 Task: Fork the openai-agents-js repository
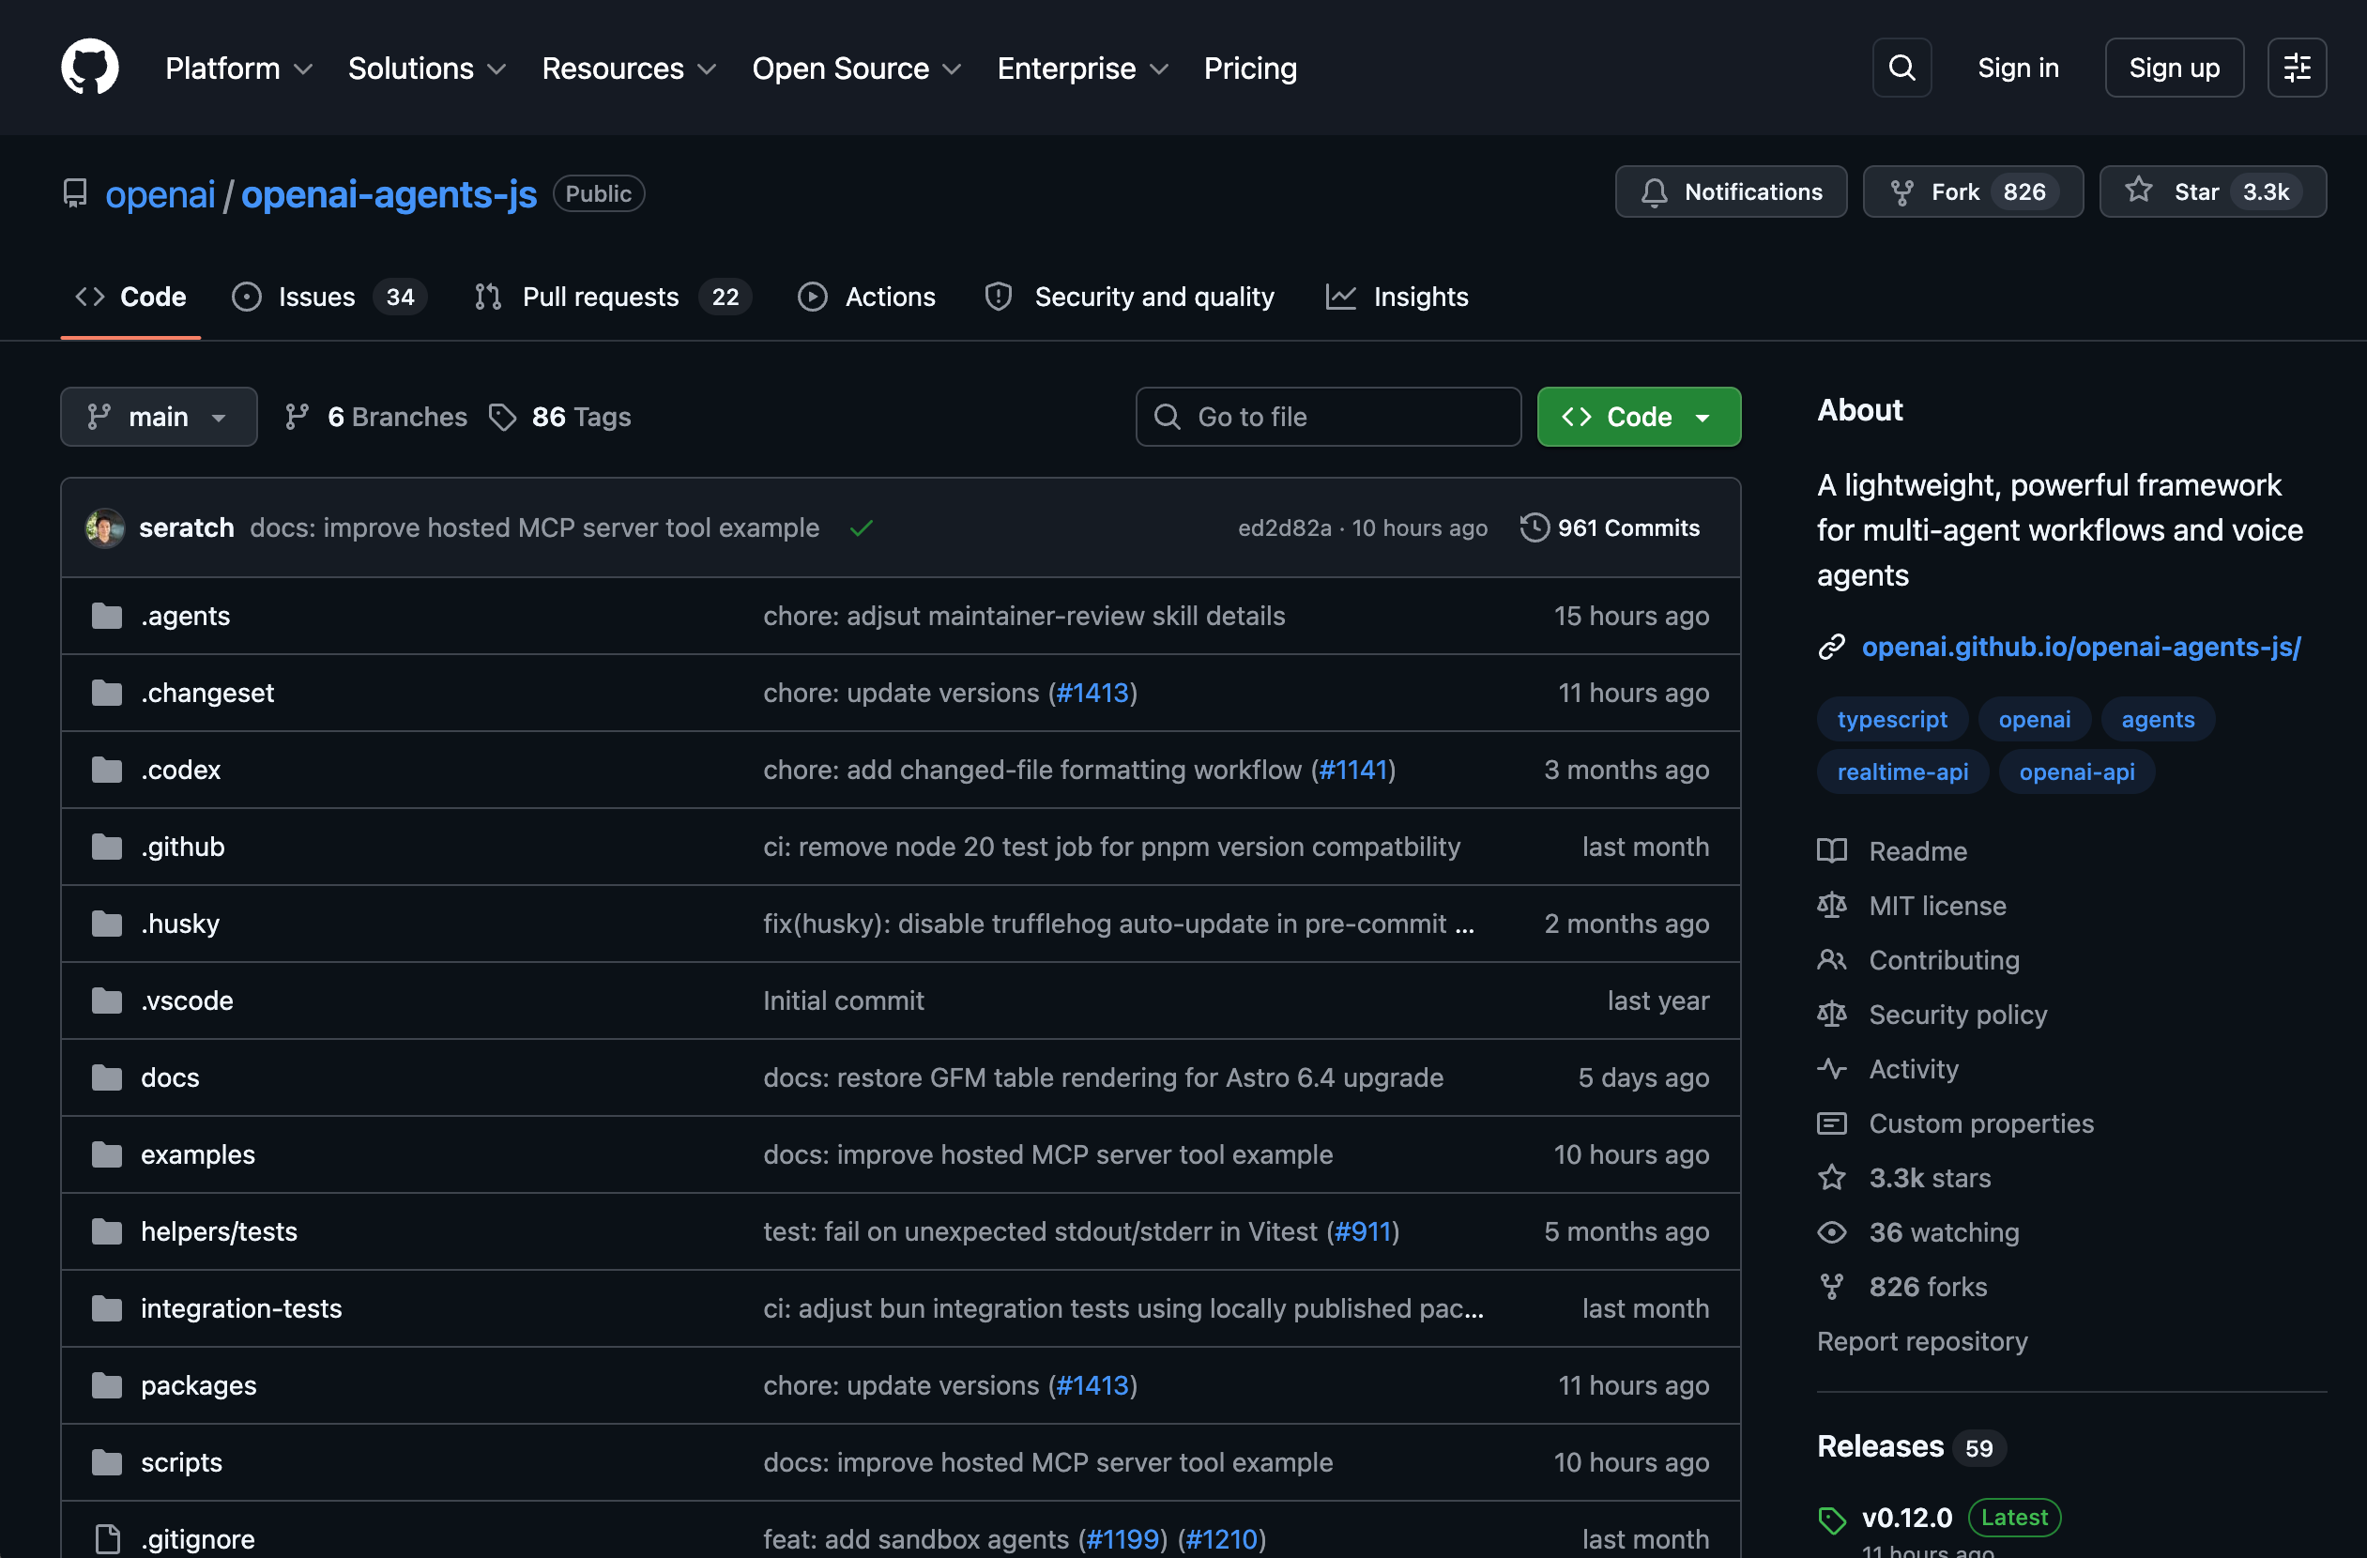click(x=1972, y=191)
